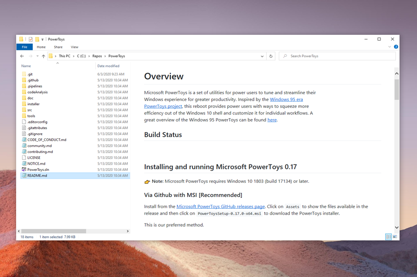Open the blue Help question mark icon
The image size is (417, 277).
click(396, 47)
